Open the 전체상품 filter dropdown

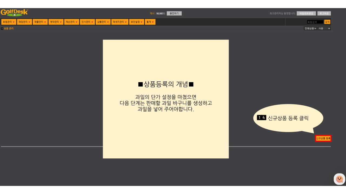(310, 28)
